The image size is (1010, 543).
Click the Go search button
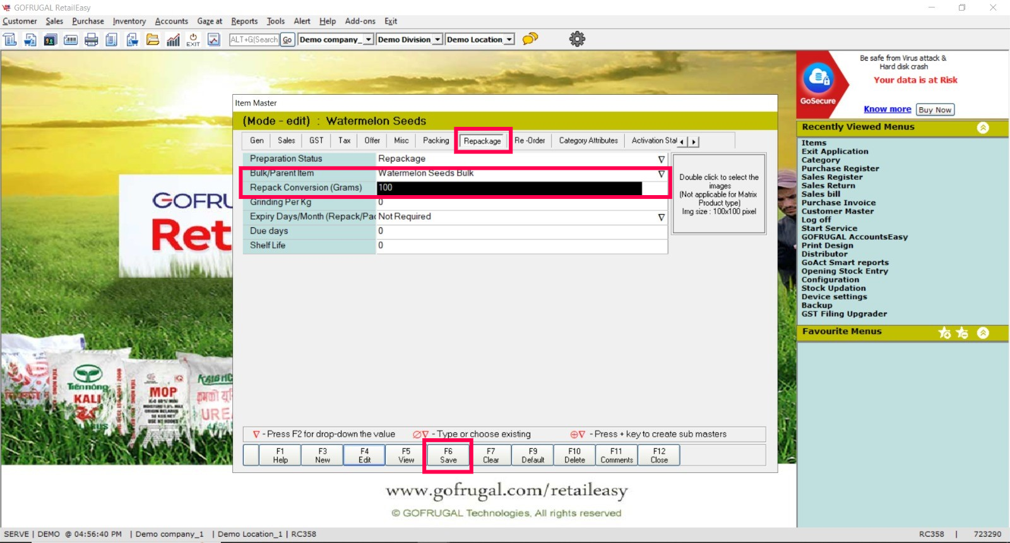point(287,40)
